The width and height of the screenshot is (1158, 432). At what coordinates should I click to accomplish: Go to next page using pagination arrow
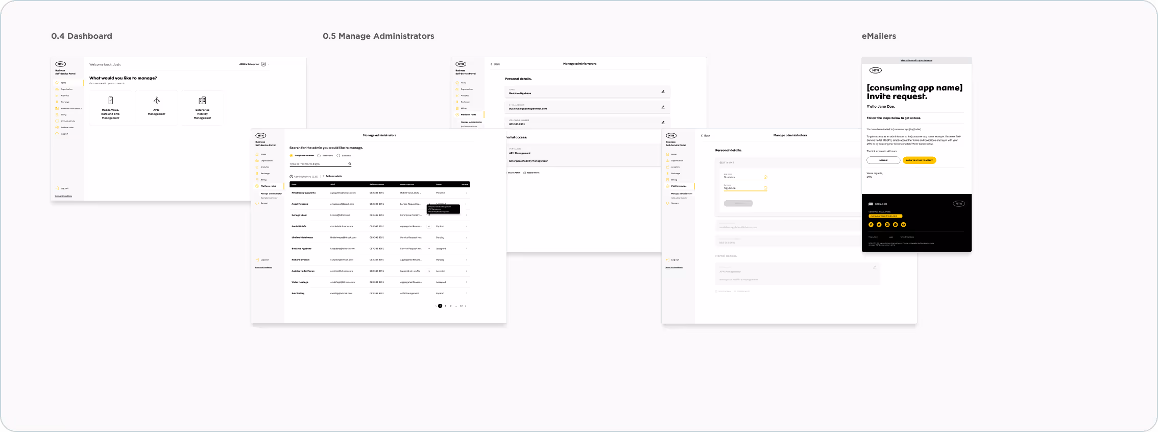[466, 306]
